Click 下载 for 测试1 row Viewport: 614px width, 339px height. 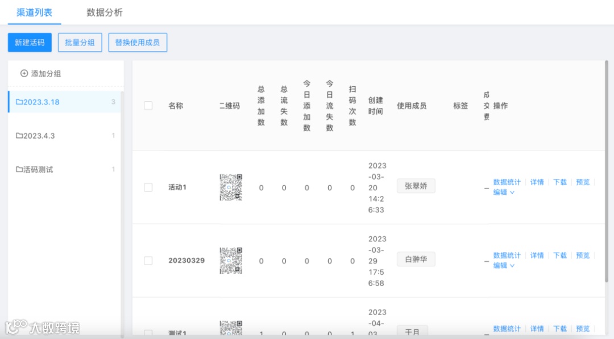pos(560,329)
